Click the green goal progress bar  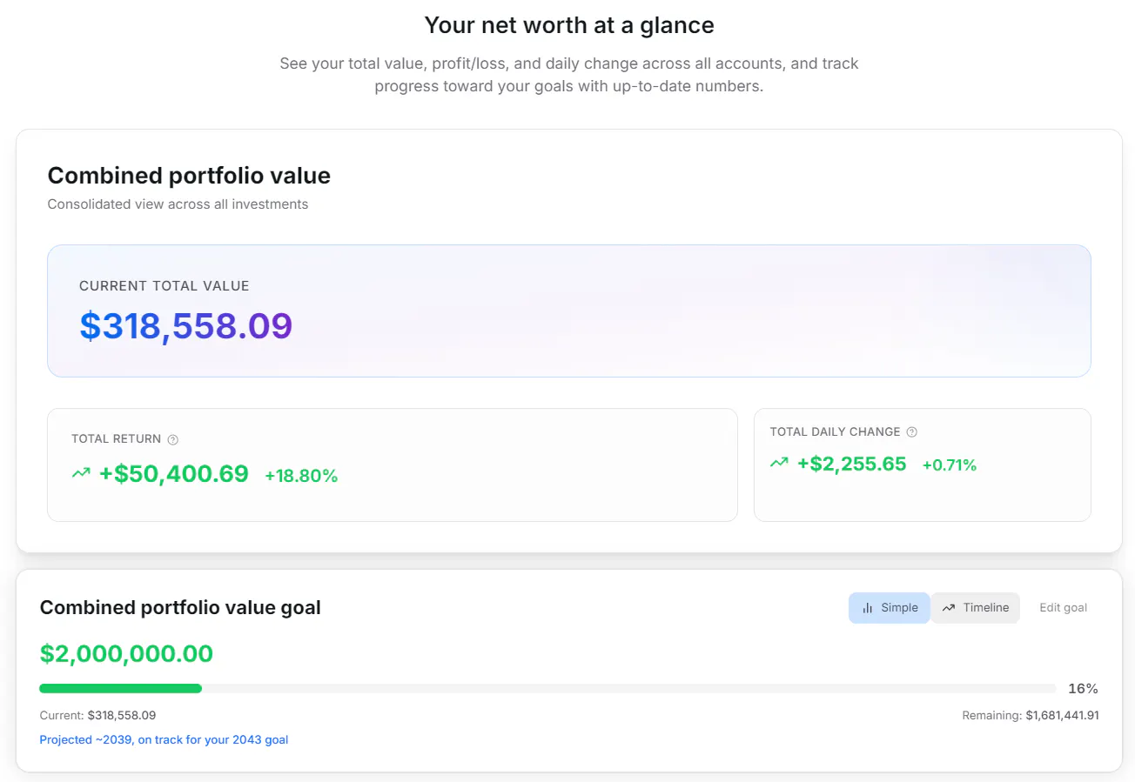coord(121,689)
